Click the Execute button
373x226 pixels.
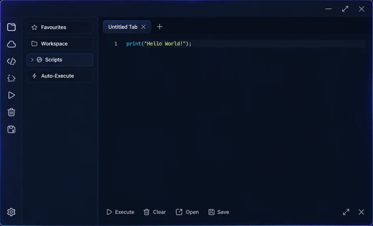point(121,212)
